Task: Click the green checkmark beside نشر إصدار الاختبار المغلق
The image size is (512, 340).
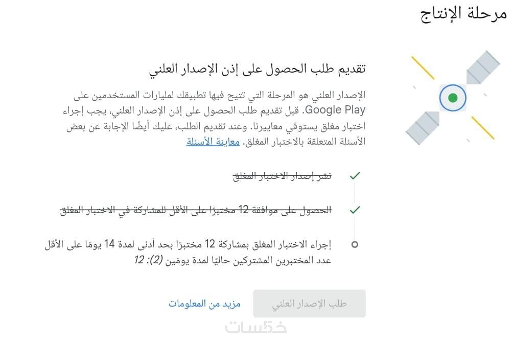Action: (x=355, y=176)
